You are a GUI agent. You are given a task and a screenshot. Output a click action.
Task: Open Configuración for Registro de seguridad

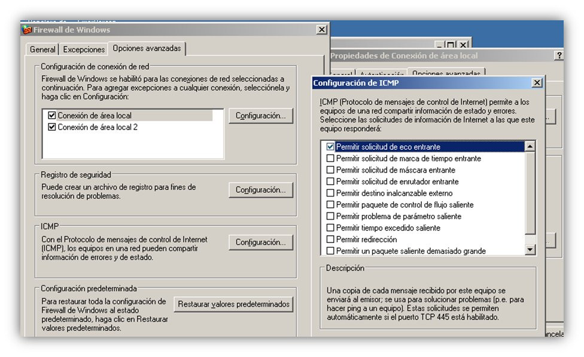(x=261, y=190)
